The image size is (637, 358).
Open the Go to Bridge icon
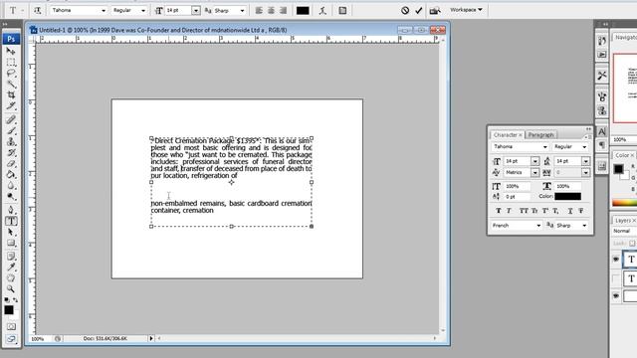tap(435, 11)
